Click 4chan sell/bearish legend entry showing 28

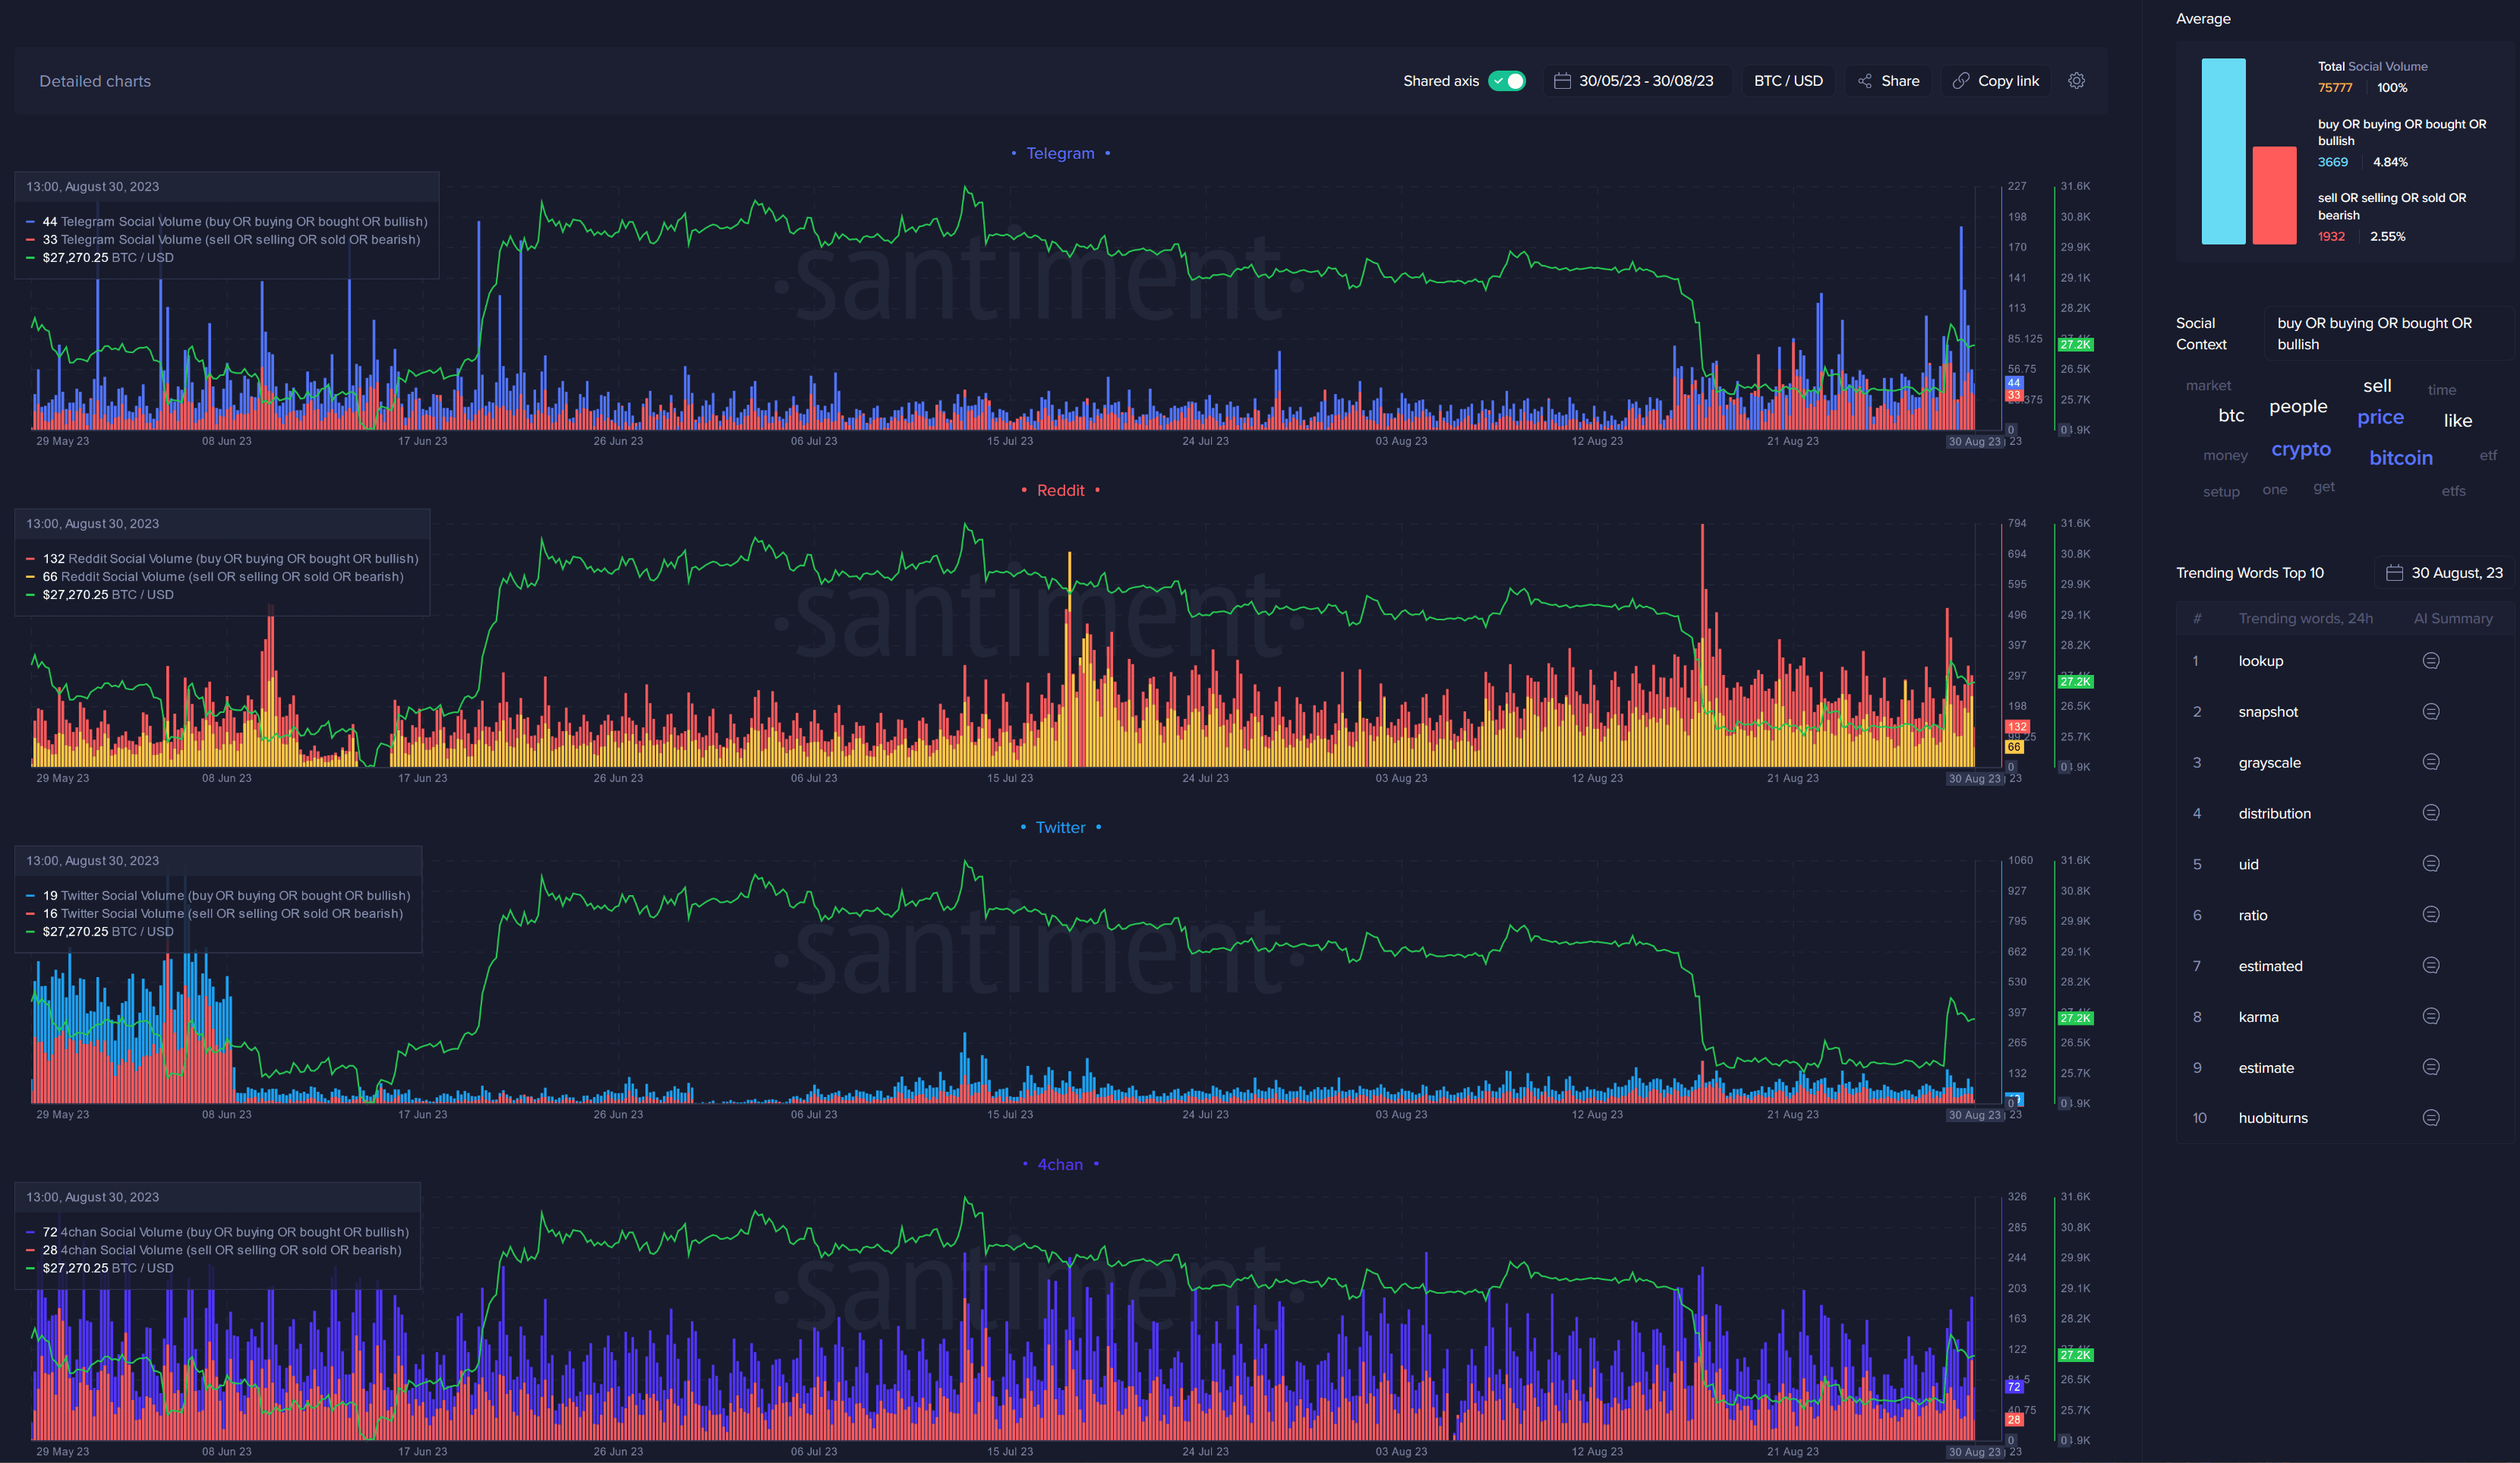(214, 1250)
